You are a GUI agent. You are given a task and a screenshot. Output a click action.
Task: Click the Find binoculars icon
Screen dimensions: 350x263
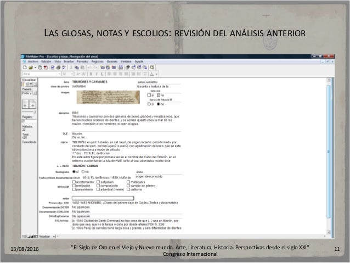121,68
